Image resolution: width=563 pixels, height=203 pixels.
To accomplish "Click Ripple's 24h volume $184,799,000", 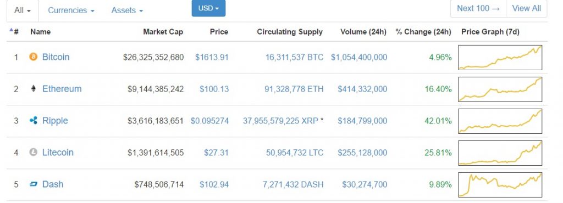I will coord(362,121).
